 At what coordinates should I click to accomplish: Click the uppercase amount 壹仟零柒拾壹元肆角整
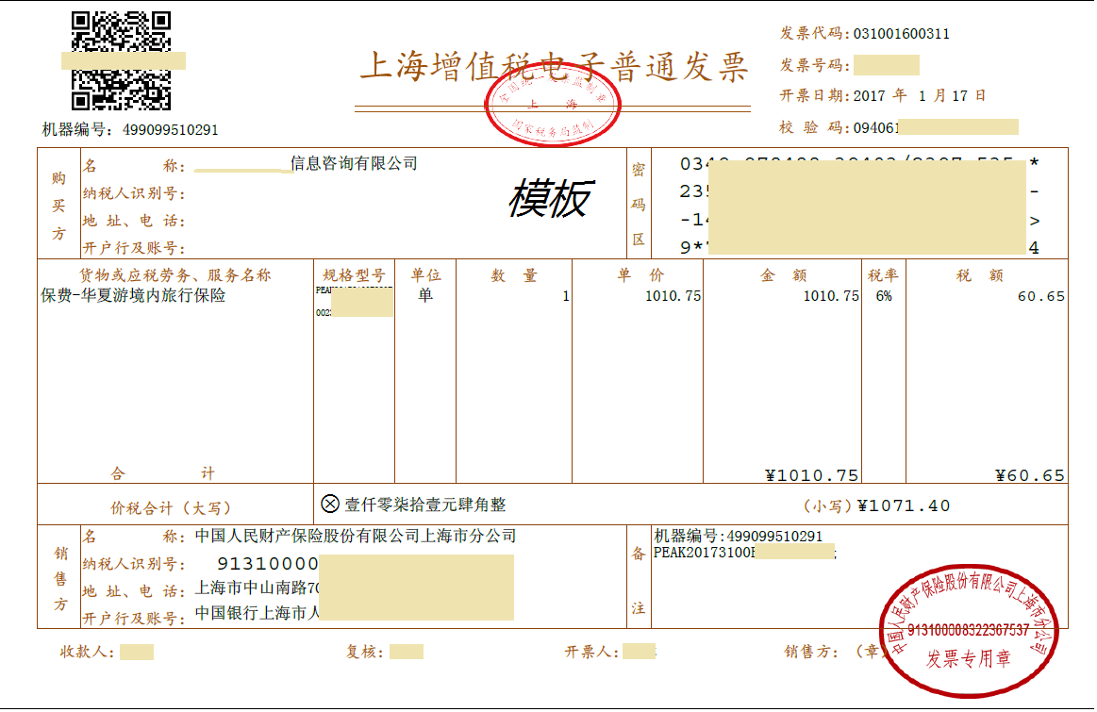425,505
